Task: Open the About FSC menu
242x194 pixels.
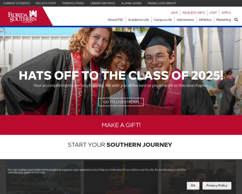Action: 115,20
